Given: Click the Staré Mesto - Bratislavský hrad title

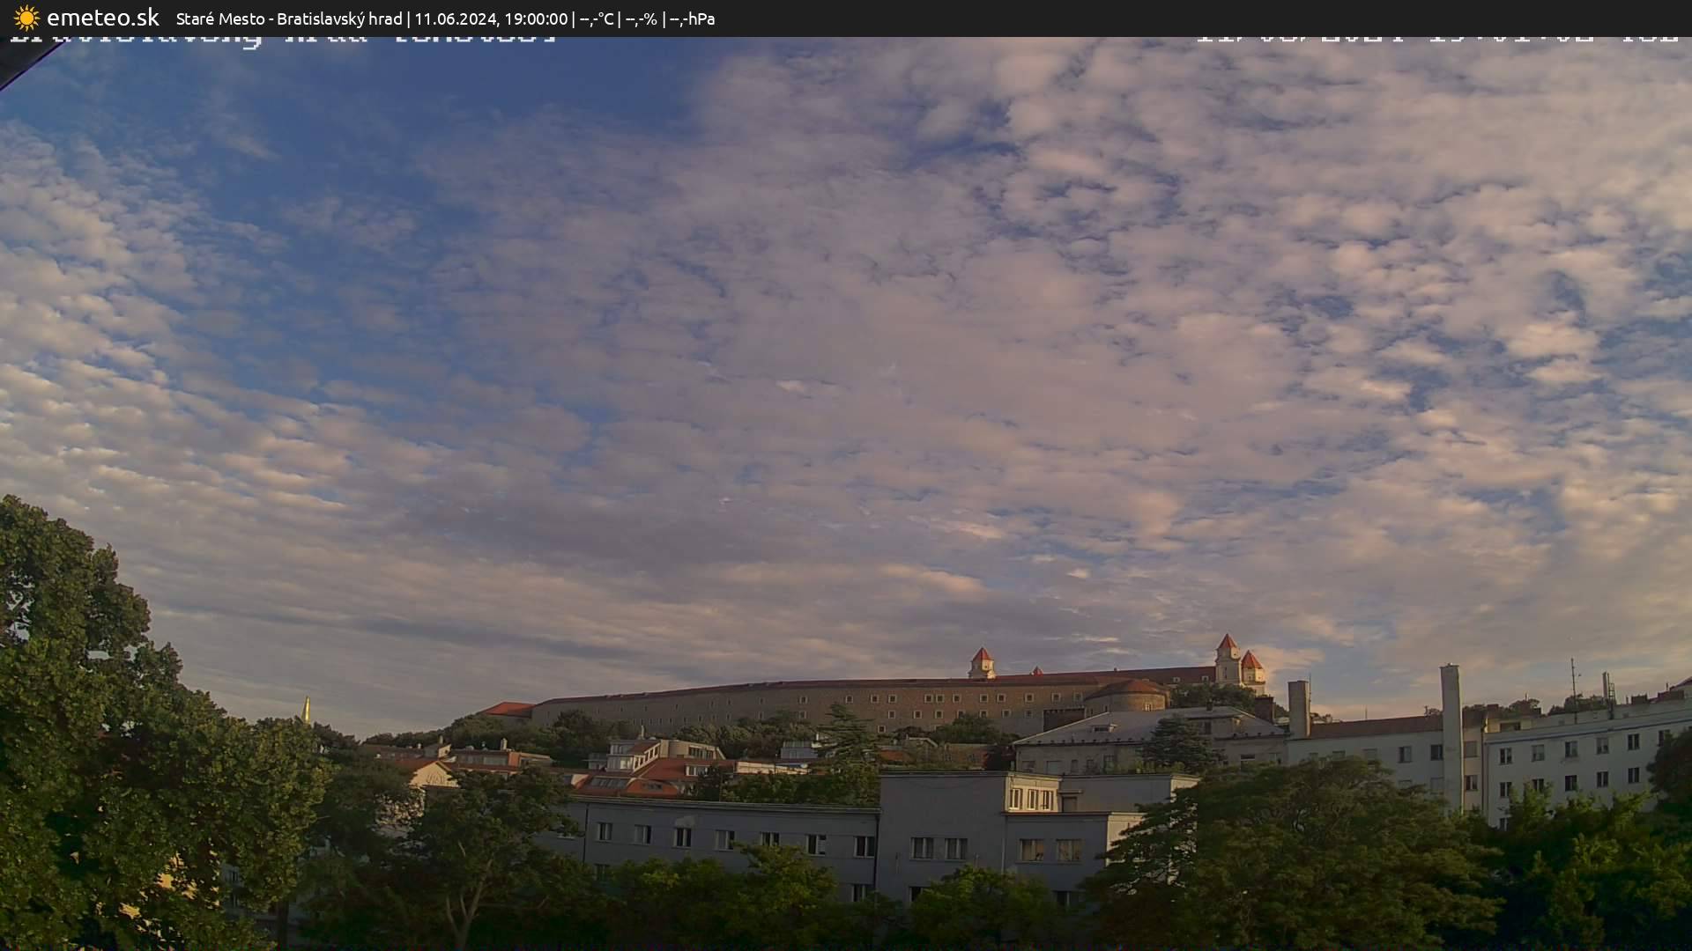Looking at the screenshot, I should click(289, 18).
